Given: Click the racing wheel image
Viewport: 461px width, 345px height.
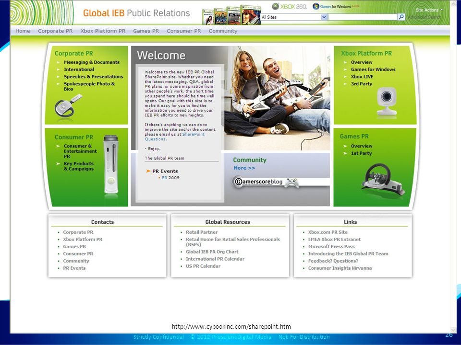Looking at the screenshot, I should pyautogui.click(x=383, y=179).
